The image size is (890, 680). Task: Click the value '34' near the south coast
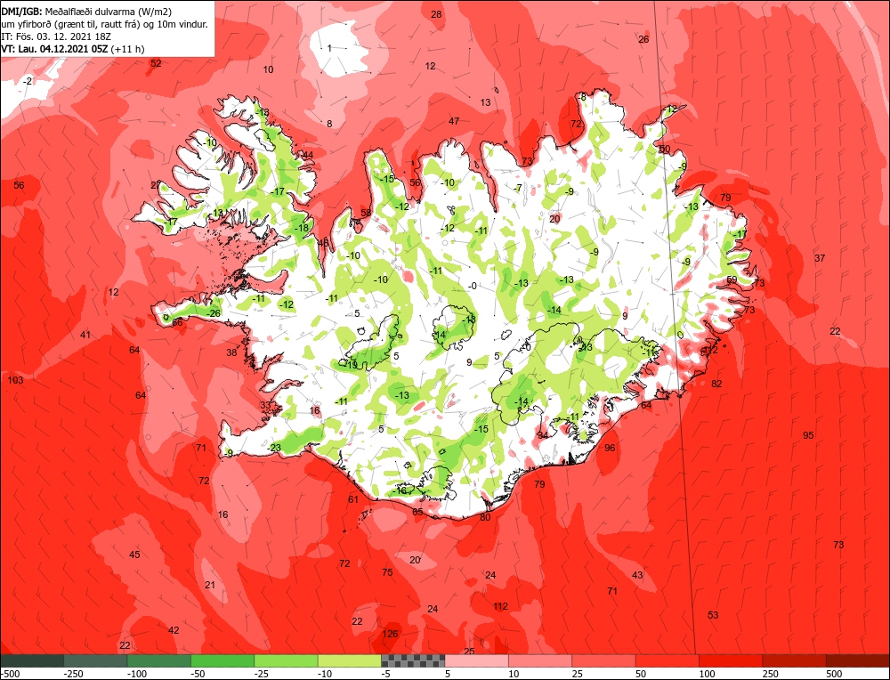(543, 435)
